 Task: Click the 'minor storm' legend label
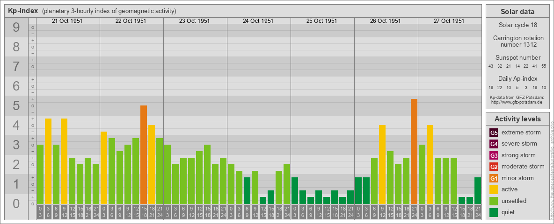(517, 178)
